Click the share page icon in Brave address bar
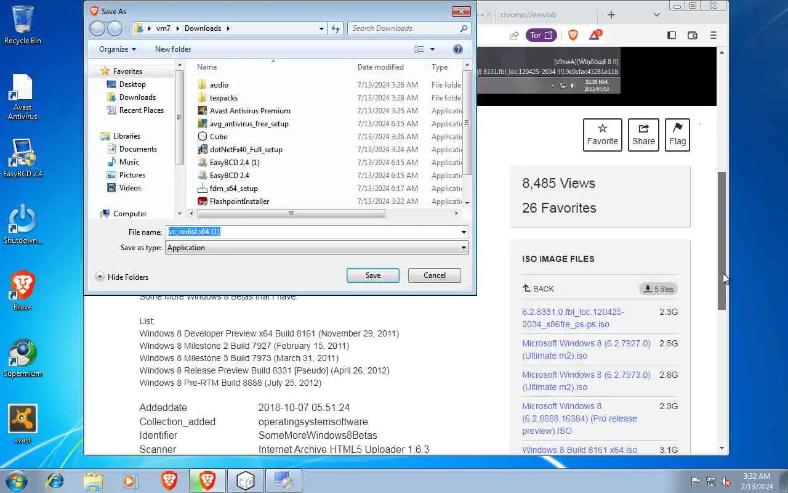This screenshot has width=788, height=493. (x=514, y=35)
